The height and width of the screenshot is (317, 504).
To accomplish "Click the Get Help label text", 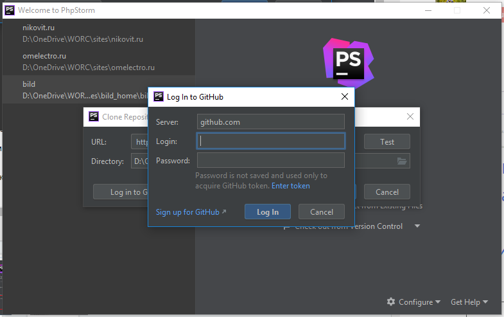I will click(465, 302).
